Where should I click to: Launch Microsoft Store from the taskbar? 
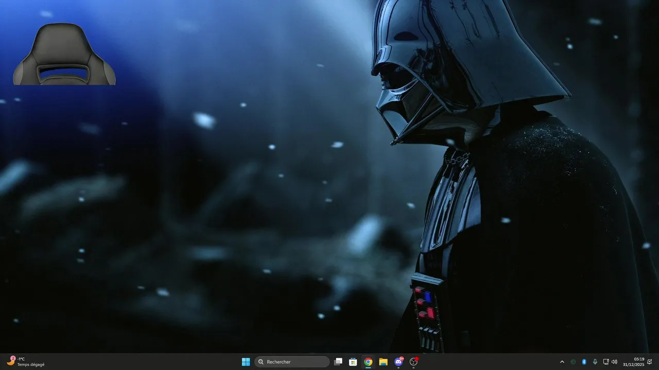pos(353,362)
